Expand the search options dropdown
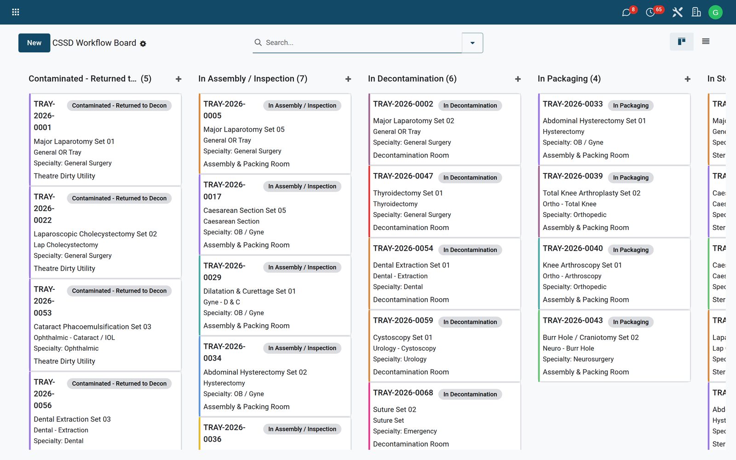The width and height of the screenshot is (736, 460). pyautogui.click(x=472, y=43)
